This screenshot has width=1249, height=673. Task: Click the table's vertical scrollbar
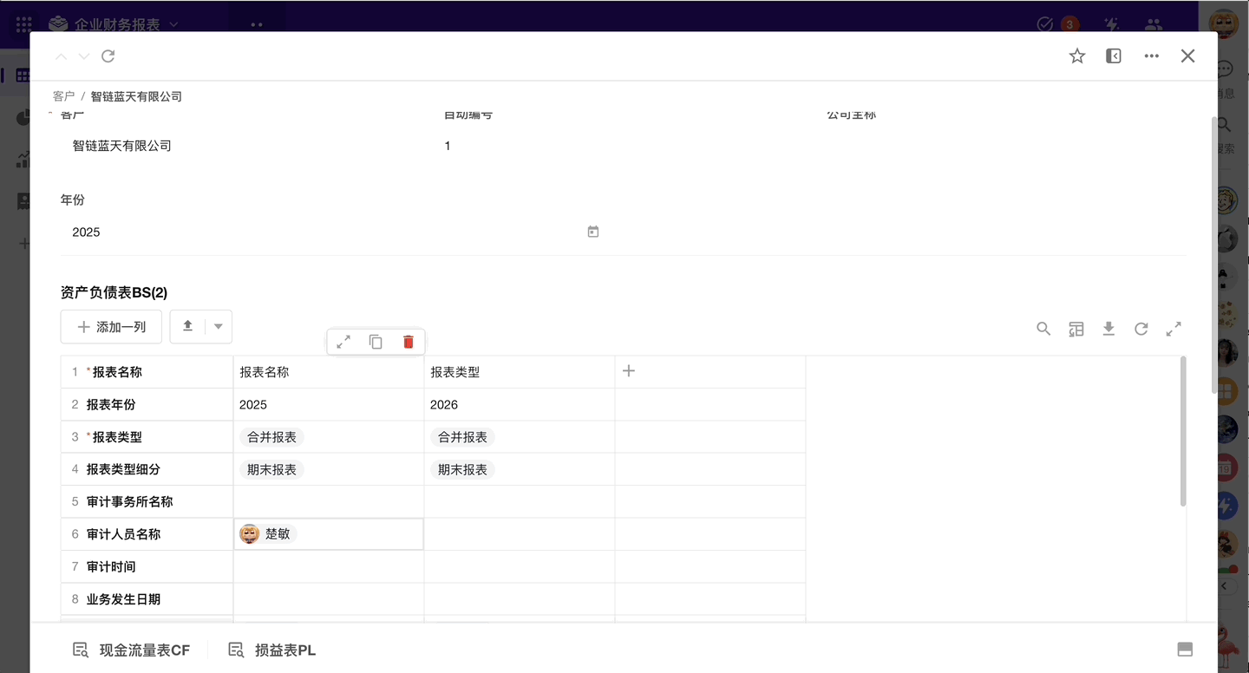[x=1182, y=431]
